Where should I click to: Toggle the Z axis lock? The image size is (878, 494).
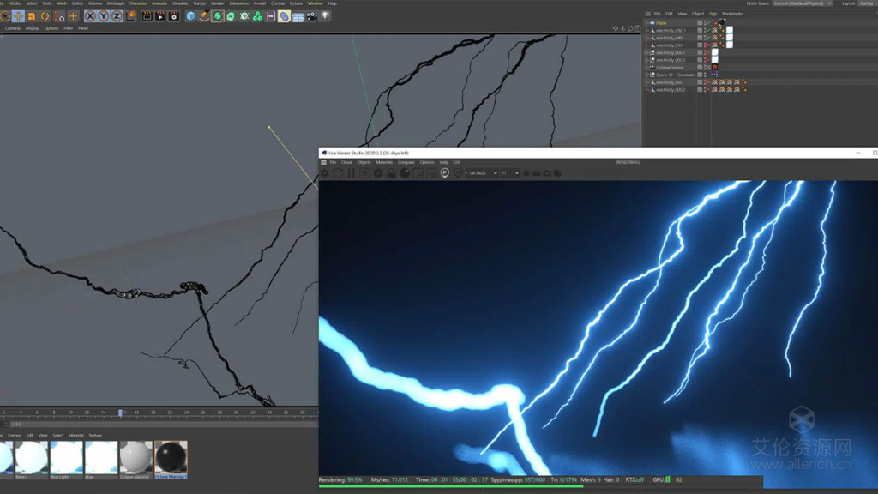pos(117,16)
